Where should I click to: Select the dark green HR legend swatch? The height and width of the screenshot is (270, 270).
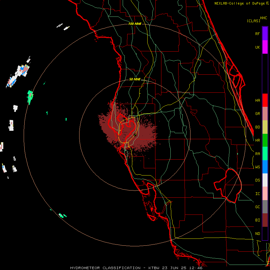[265, 140]
